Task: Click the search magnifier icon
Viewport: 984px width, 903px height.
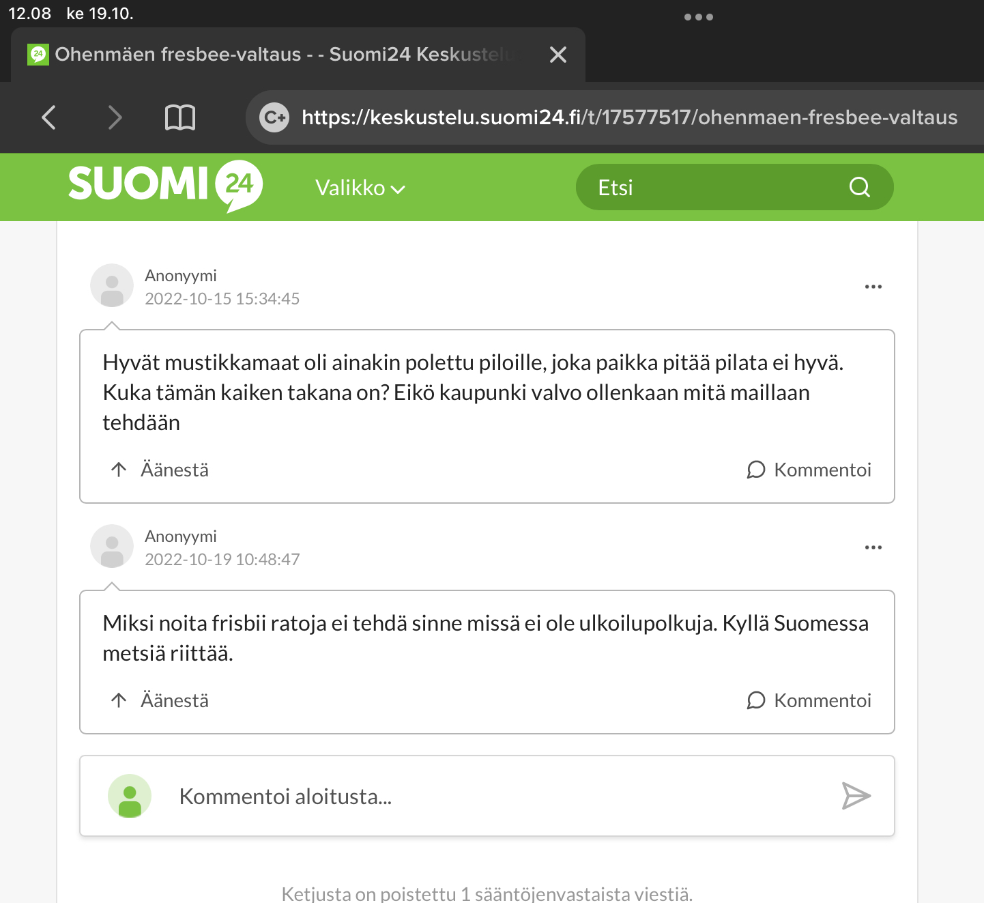Action: tap(859, 187)
